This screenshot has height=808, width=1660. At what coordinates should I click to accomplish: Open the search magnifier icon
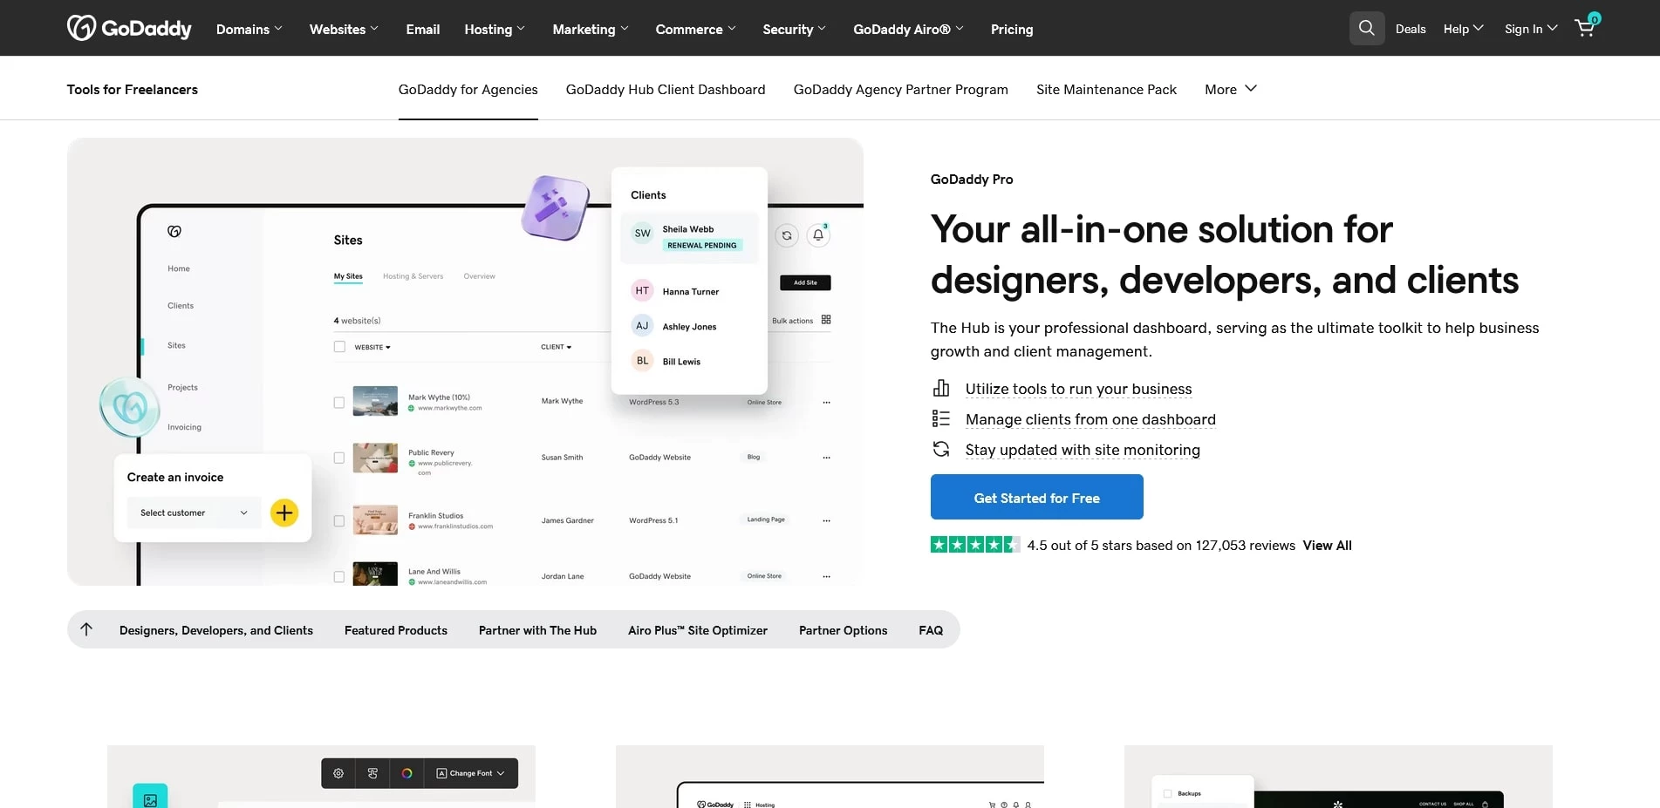[1366, 29]
